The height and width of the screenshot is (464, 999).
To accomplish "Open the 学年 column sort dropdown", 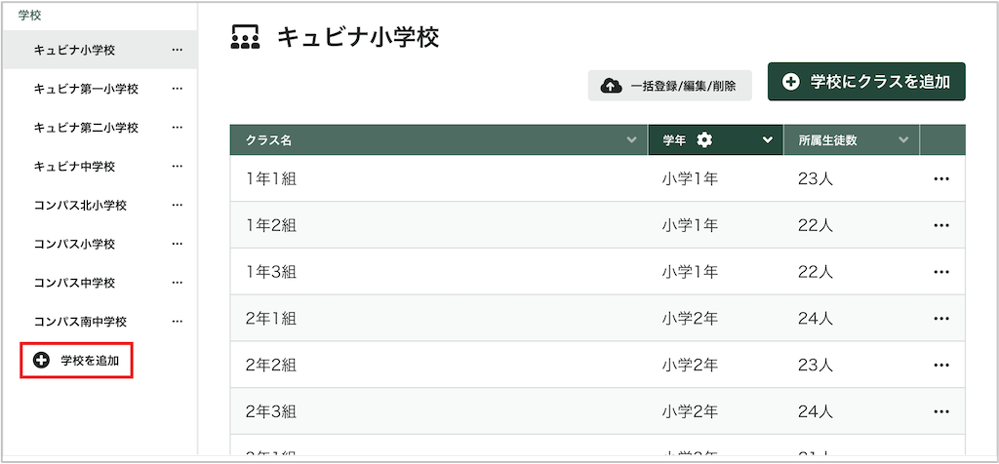I will pos(768,140).
